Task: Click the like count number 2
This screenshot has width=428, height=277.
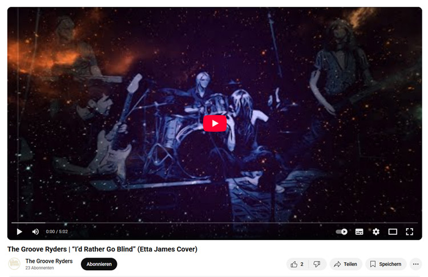Action: point(302,264)
